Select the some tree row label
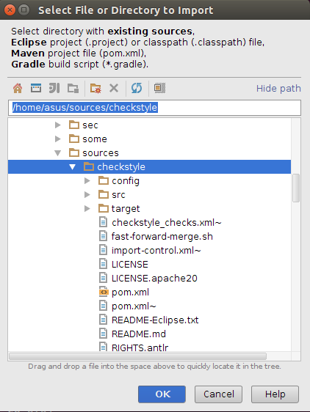Viewport: 310px width, 412px height. click(95, 139)
